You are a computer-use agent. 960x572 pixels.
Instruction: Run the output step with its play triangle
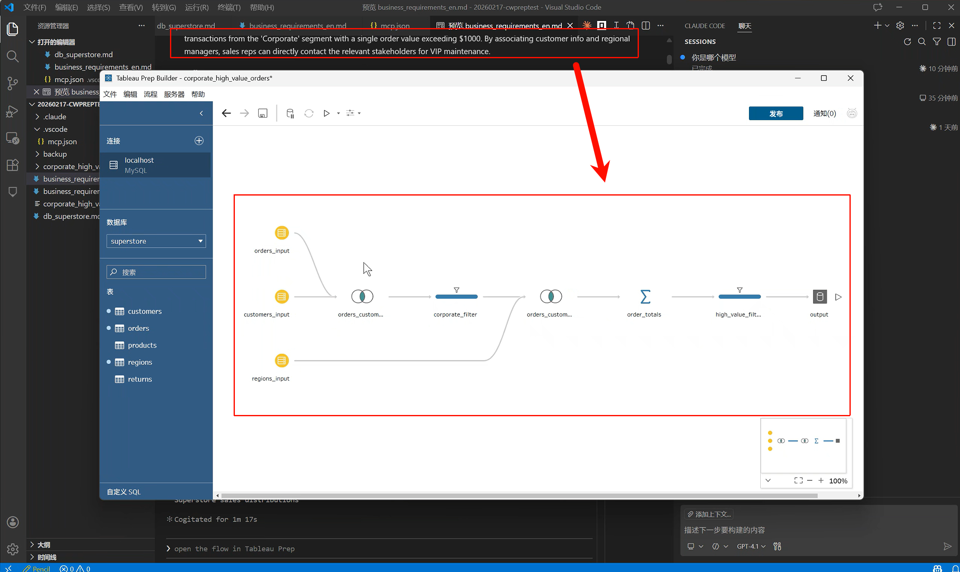coord(838,297)
